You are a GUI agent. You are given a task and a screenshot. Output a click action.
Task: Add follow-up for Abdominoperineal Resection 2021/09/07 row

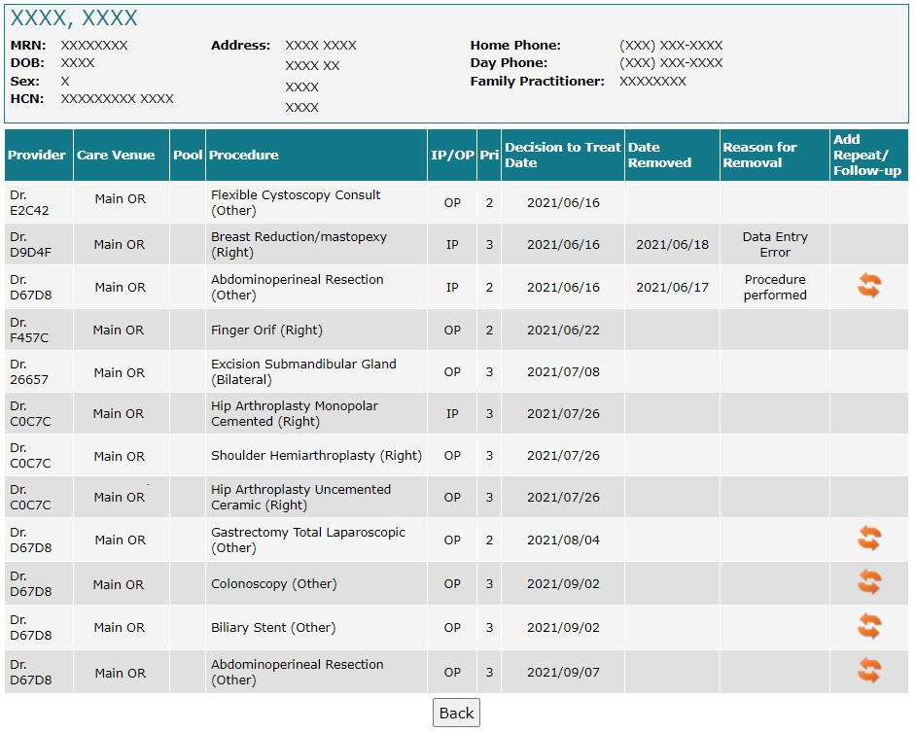coord(869,670)
